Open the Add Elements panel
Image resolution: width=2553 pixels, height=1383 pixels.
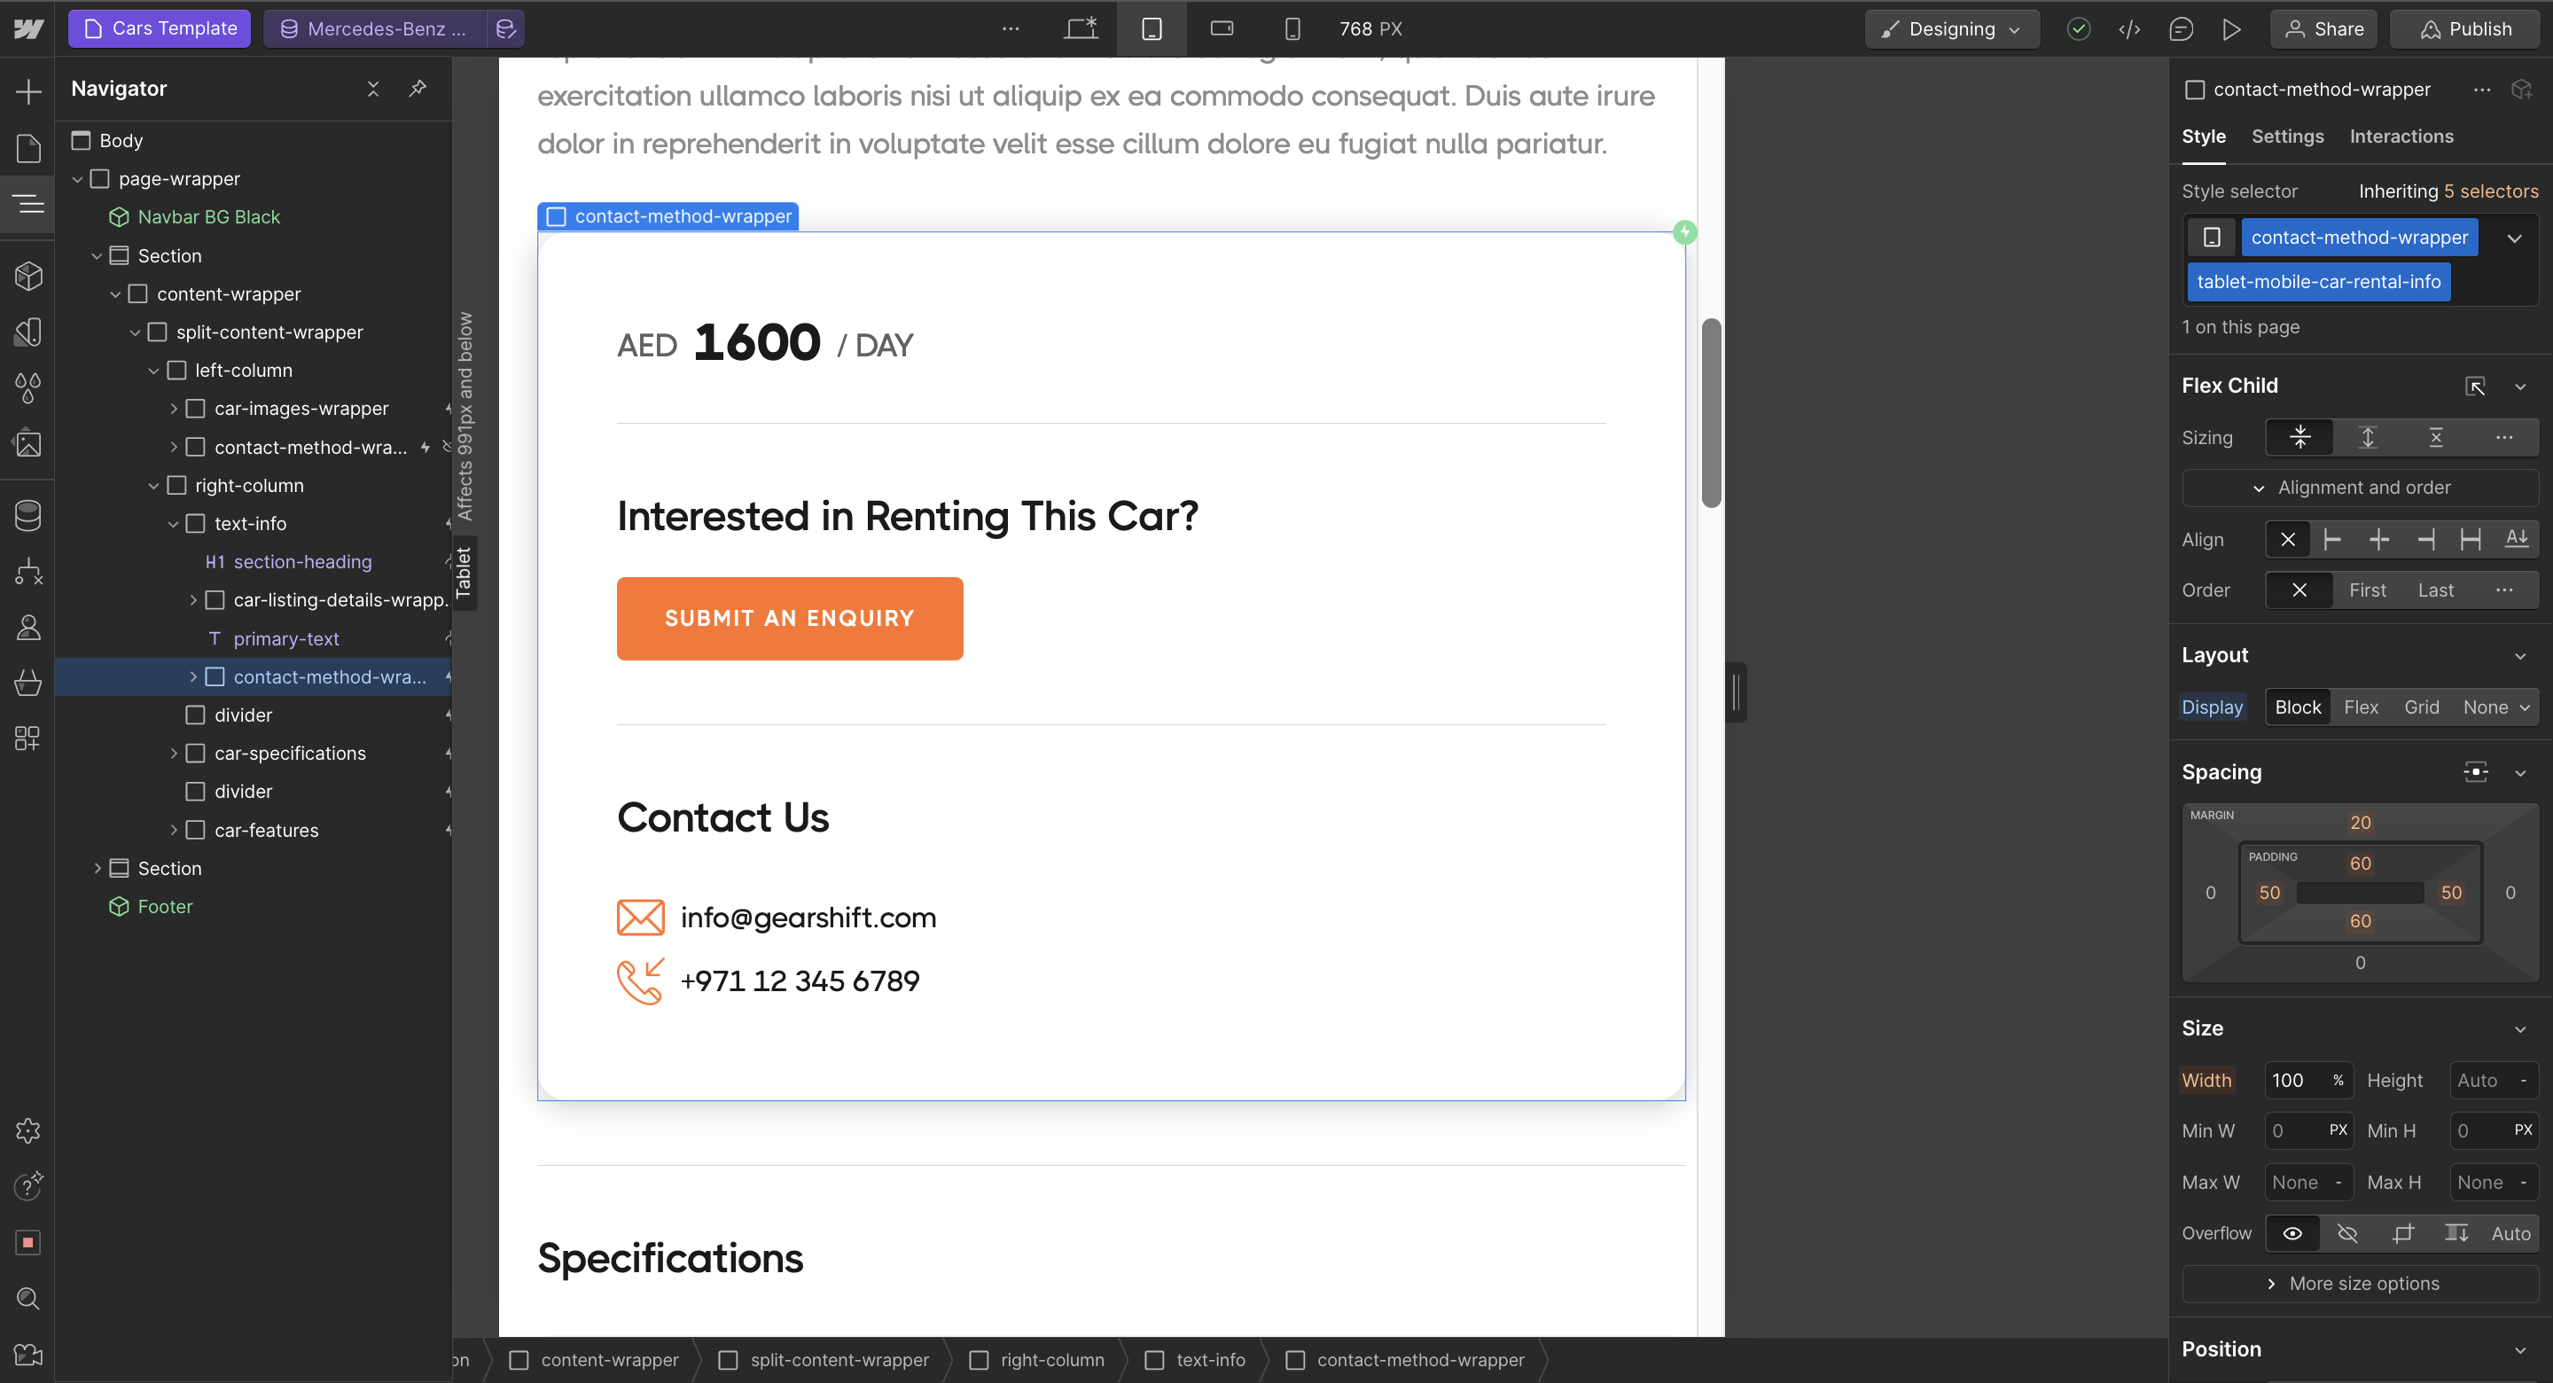[27, 91]
